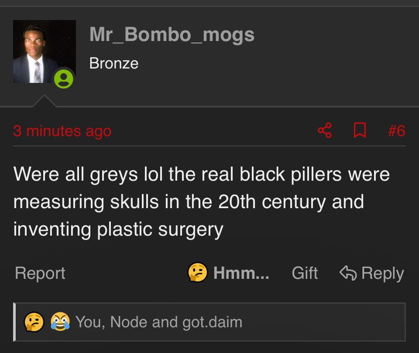Image resolution: width=419 pixels, height=353 pixels.
Task: Report this post
Action: click(x=40, y=273)
